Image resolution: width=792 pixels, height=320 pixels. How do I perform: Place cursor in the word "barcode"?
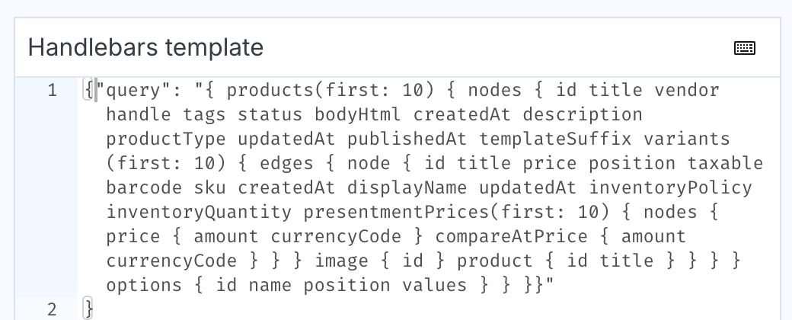pos(144,187)
